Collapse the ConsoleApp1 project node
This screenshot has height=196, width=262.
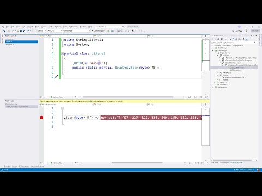pyautogui.click(x=212, y=51)
